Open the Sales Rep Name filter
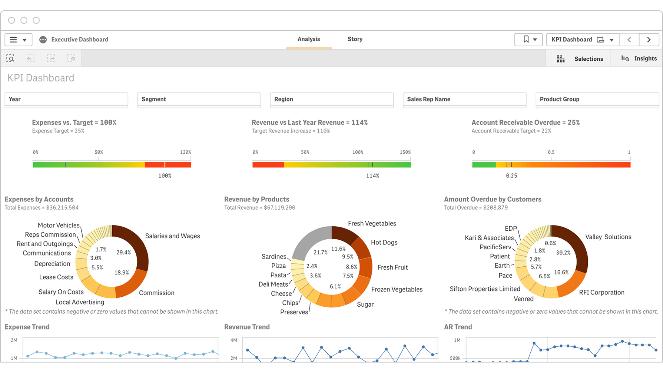 464,99
